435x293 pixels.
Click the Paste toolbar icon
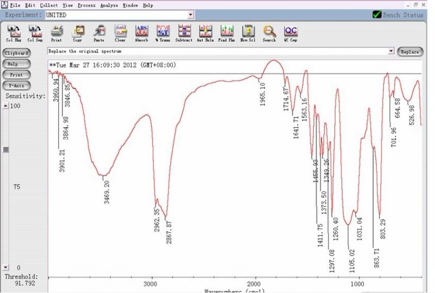pos(99,33)
